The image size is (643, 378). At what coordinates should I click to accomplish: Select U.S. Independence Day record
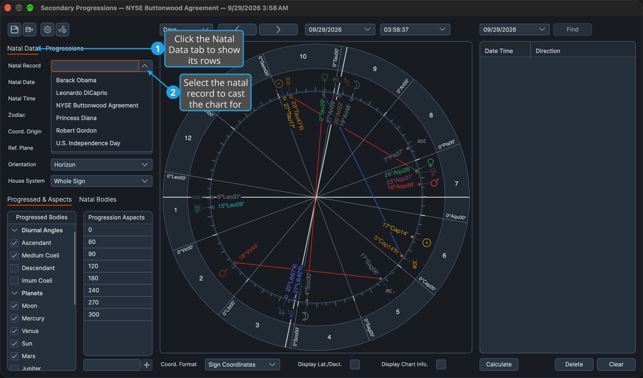pyautogui.click(x=102, y=143)
